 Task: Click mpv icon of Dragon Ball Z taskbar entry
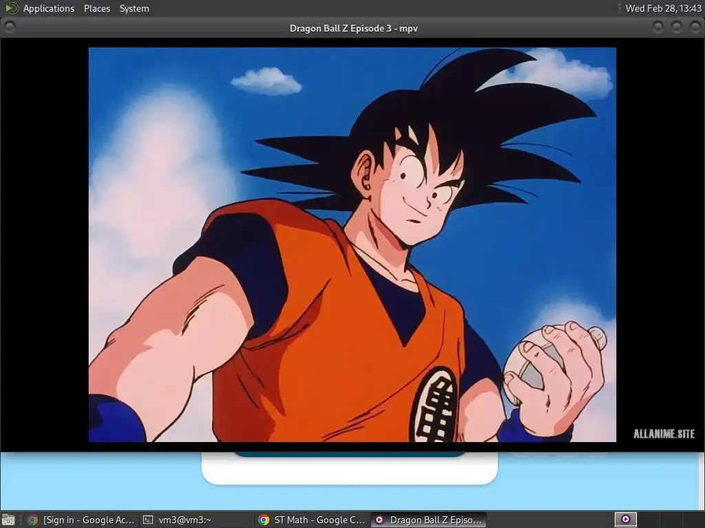[379, 520]
